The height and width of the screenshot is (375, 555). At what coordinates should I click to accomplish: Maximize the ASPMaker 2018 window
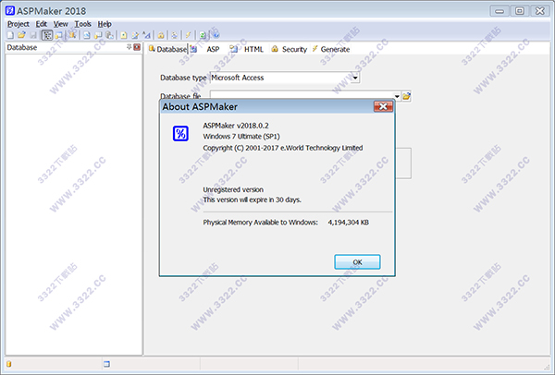(520, 11)
